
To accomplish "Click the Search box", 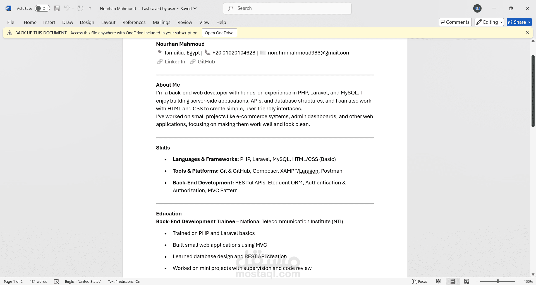I will [x=287, y=8].
